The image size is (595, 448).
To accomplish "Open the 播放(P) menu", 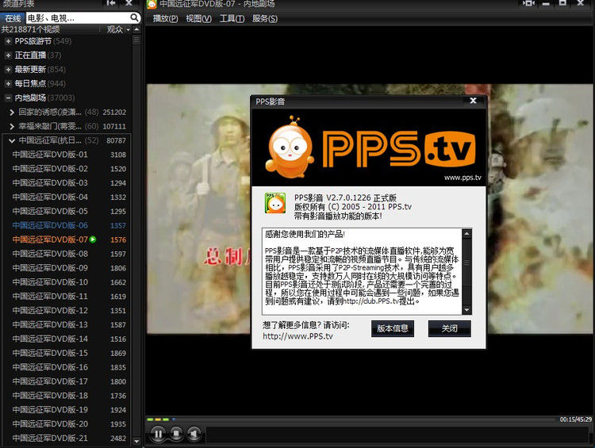I will (x=166, y=18).
